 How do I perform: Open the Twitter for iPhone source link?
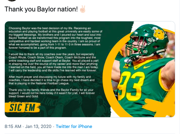(x=74, y=126)
